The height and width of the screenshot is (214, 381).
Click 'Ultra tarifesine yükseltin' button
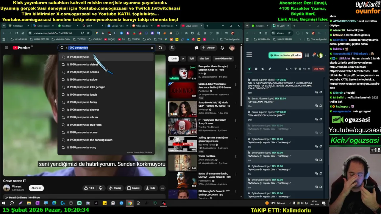[285, 55]
